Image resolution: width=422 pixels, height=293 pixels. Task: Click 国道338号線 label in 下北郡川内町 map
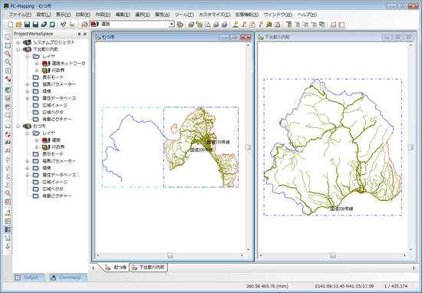tap(341, 209)
